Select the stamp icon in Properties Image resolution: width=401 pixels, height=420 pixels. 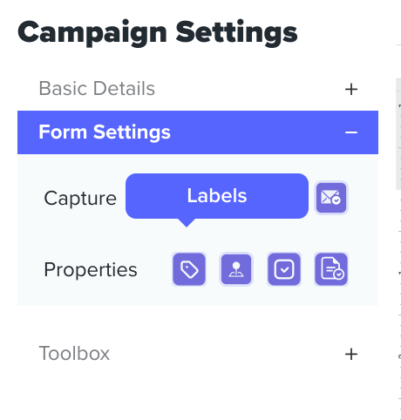[236, 269]
